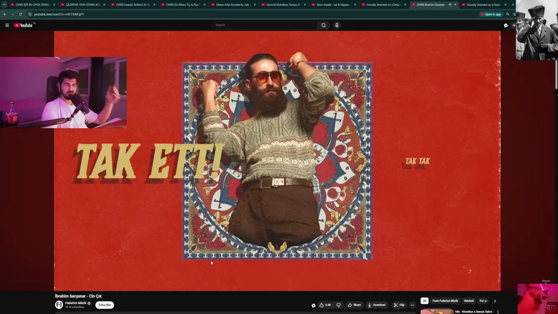Click the video title İbrahim Sarıpınar - Cin Çık
This screenshot has height=314, width=558.
coord(78,296)
